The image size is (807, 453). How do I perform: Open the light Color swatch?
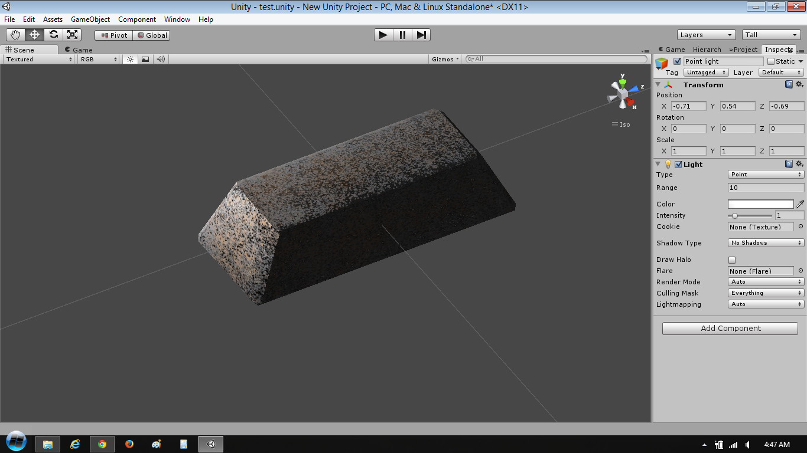(x=760, y=203)
